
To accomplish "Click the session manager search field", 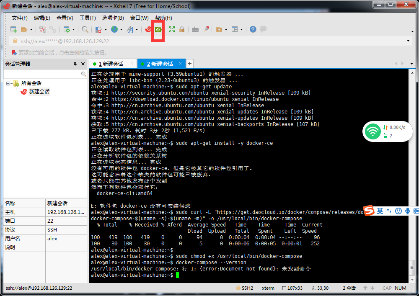I will point(42,74).
